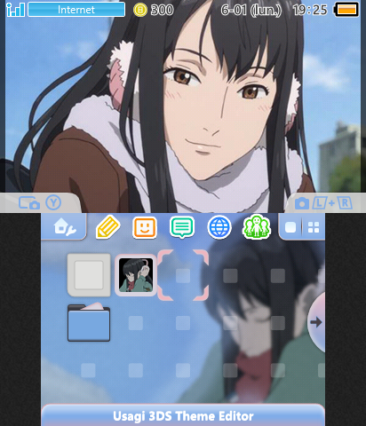Open Miiverse green people icon
The image size is (366, 426).
click(257, 227)
